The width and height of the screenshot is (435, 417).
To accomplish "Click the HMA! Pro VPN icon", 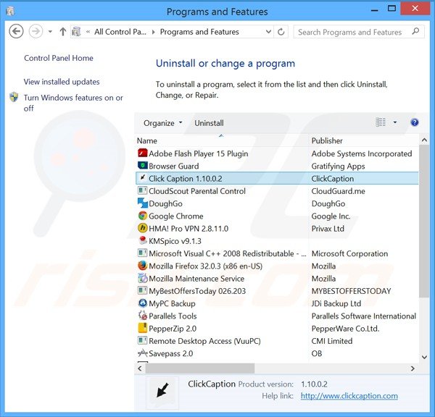I will [142, 228].
